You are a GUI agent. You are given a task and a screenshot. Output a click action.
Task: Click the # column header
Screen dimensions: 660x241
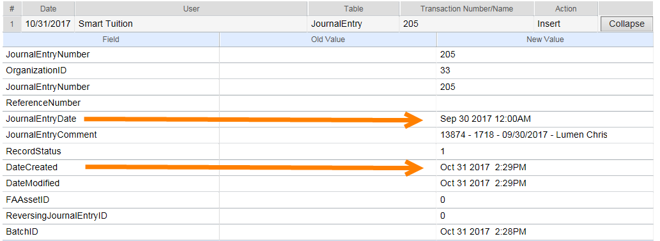tap(12, 8)
